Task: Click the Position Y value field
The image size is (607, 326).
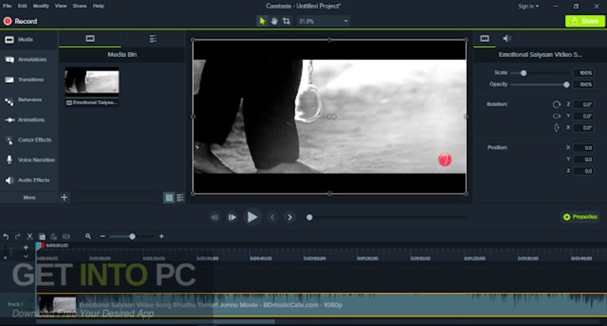Action: click(583, 159)
